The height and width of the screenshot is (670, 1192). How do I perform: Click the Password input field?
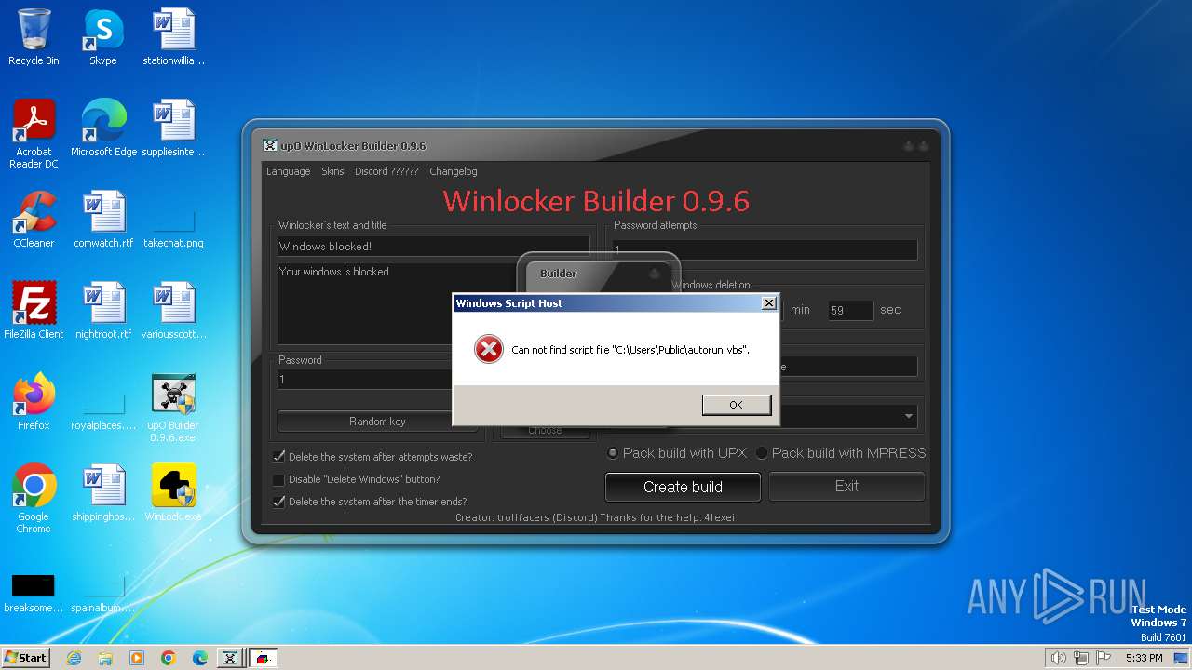click(x=365, y=380)
